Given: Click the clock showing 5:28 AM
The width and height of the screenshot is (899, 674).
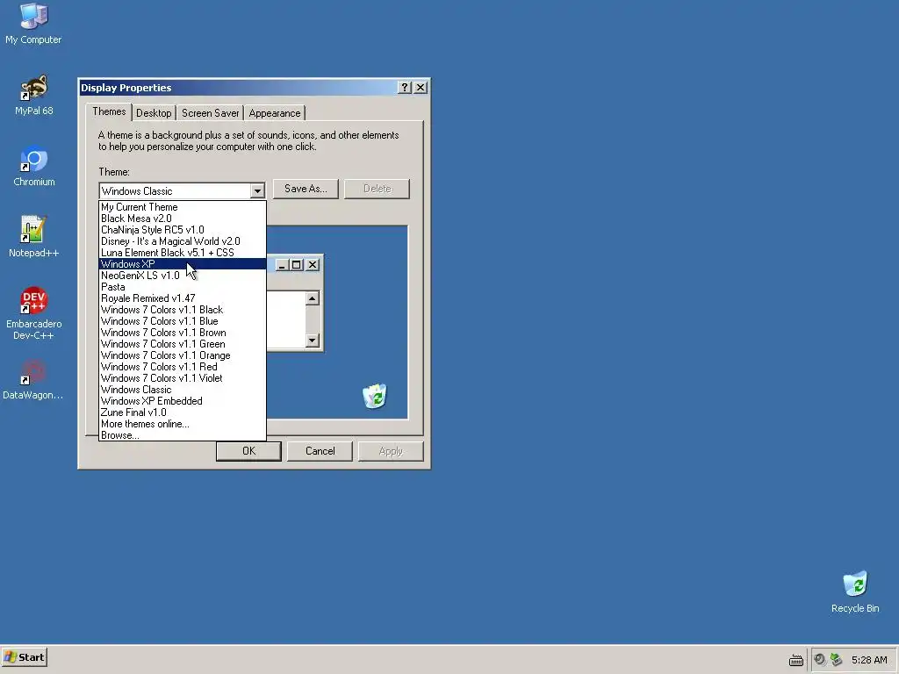Looking at the screenshot, I should [x=869, y=660].
